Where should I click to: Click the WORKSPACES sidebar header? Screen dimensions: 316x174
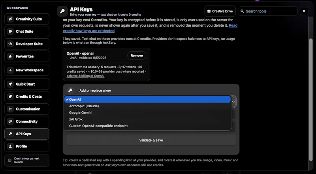pos(17,8)
